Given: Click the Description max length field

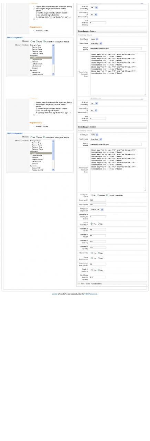Looking at the screenshot, I should (x=98, y=264).
